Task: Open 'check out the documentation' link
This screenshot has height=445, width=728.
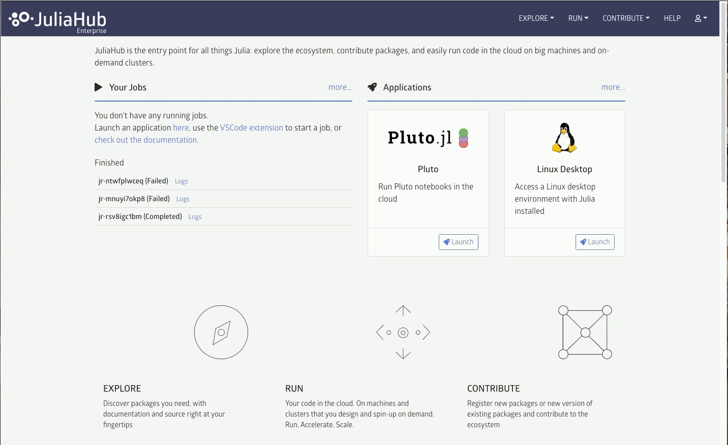Action: click(145, 140)
